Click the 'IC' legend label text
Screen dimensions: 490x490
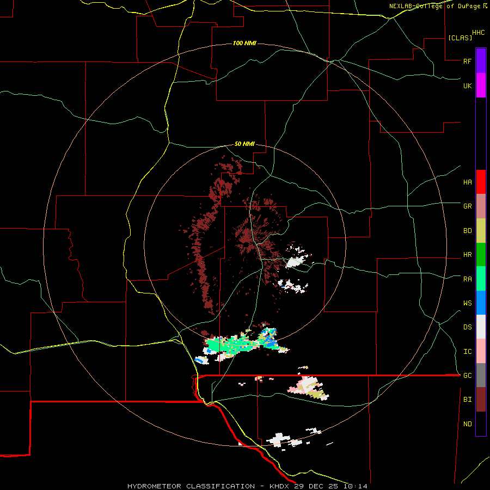[467, 352]
